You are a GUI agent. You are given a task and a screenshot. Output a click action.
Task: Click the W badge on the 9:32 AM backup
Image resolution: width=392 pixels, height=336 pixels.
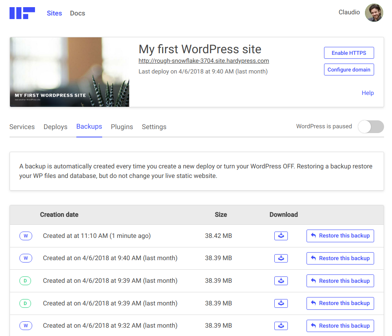click(x=26, y=326)
